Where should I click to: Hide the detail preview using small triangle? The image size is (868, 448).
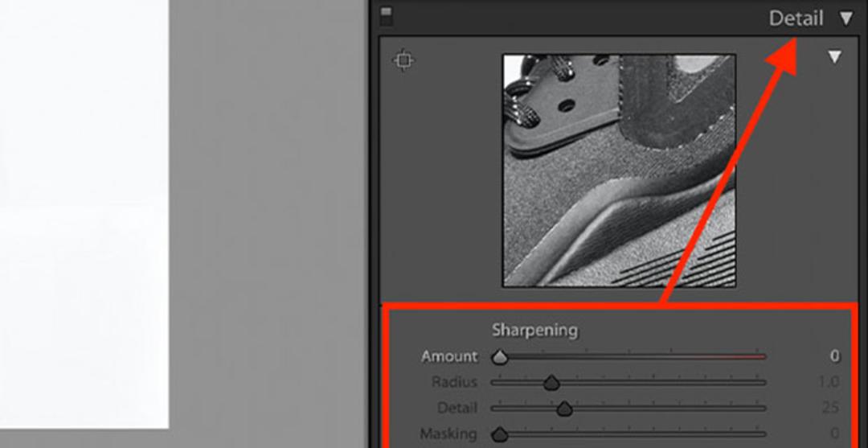coord(835,56)
